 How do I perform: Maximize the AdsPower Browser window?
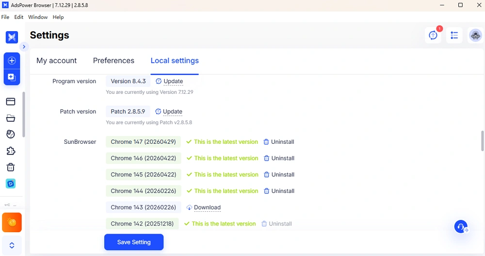click(460, 5)
